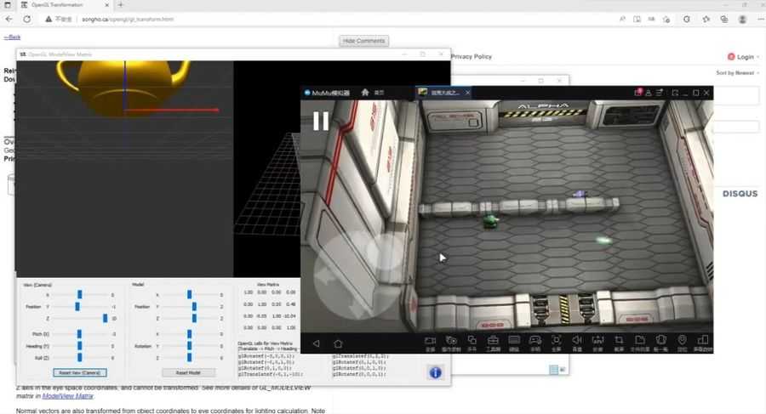Open the Disqus Login dropdown

coord(744,57)
